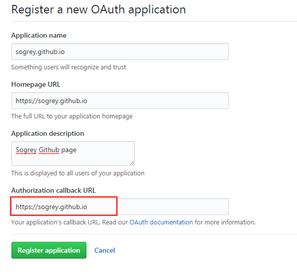Click the "Register a new OAuth application" heading
Viewport: 297px width, 272px height.
tap(98, 9)
